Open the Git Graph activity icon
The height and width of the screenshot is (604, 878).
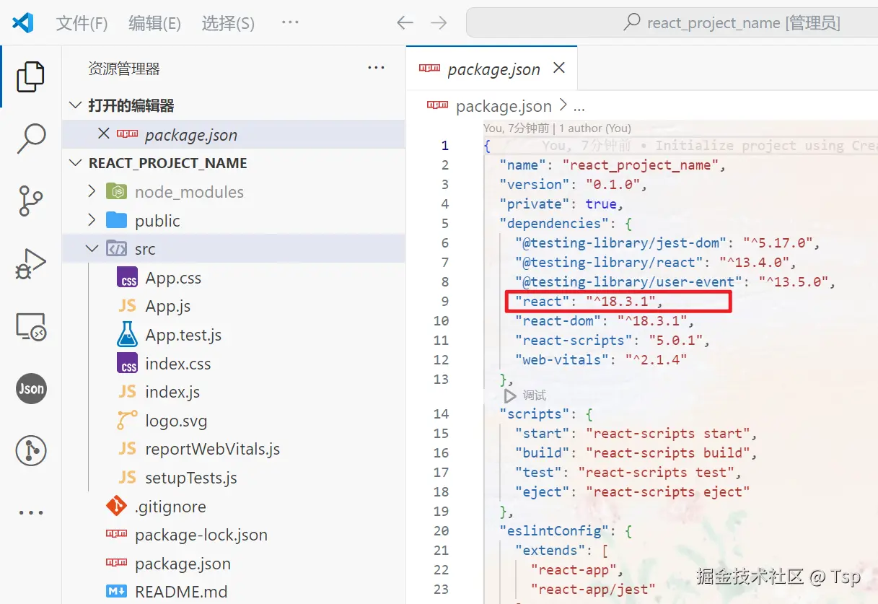click(31, 451)
